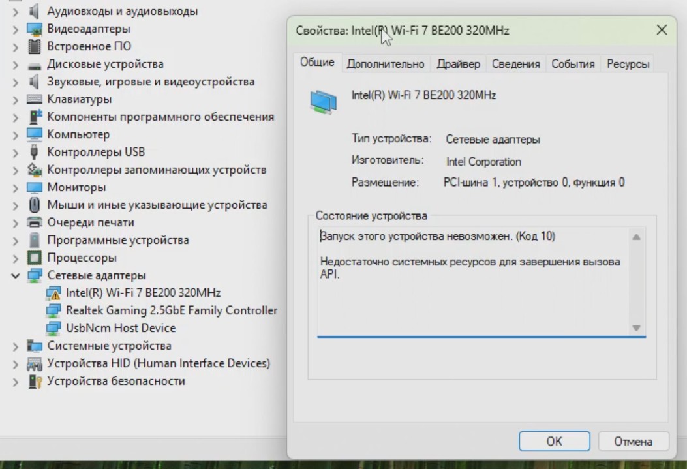Expand the Устройства безопасности node chevron
The height and width of the screenshot is (469, 687).
pyautogui.click(x=16, y=382)
